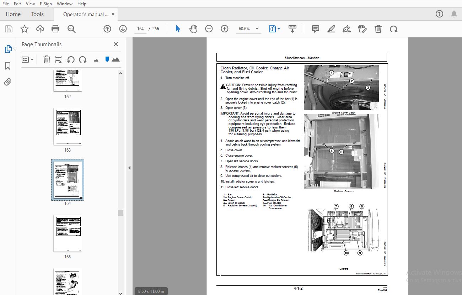Activate the selection arrow tool
This screenshot has height=295, width=462.
point(178,29)
